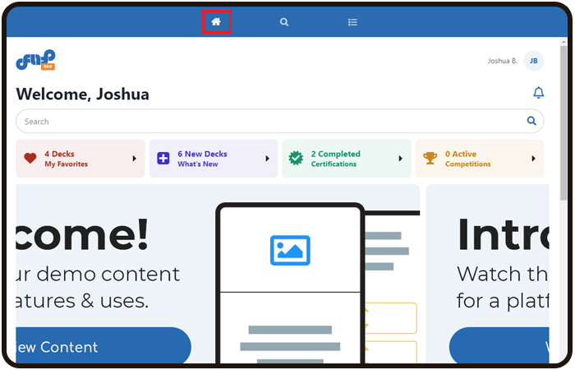Open notifications bell
Viewport: 575px width, 370px height.
tap(538, 92)
